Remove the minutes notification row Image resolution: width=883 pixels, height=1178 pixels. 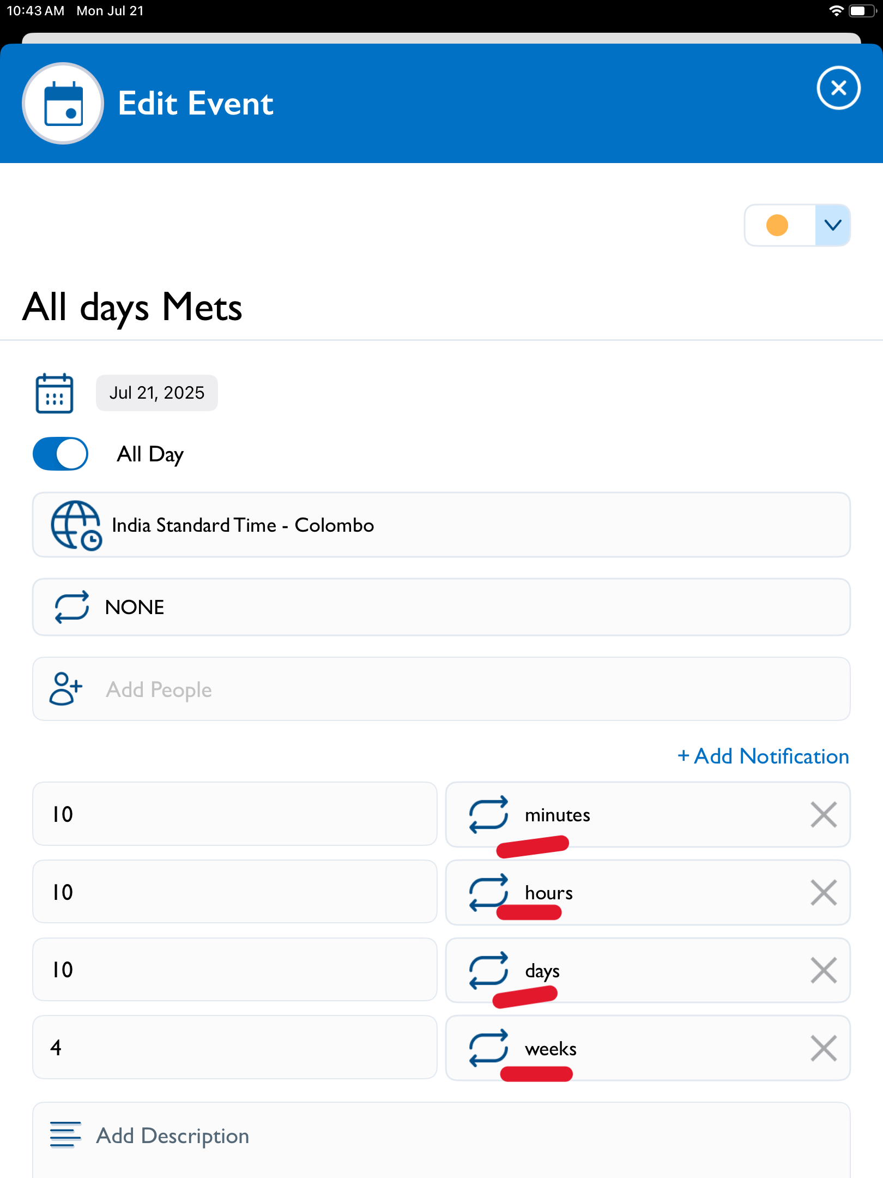point(824,815)
